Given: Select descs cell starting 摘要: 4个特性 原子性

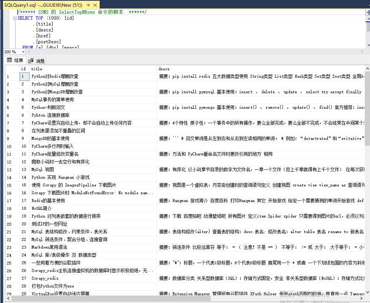Looking at the screenshot, I should (x=261, y=123).
